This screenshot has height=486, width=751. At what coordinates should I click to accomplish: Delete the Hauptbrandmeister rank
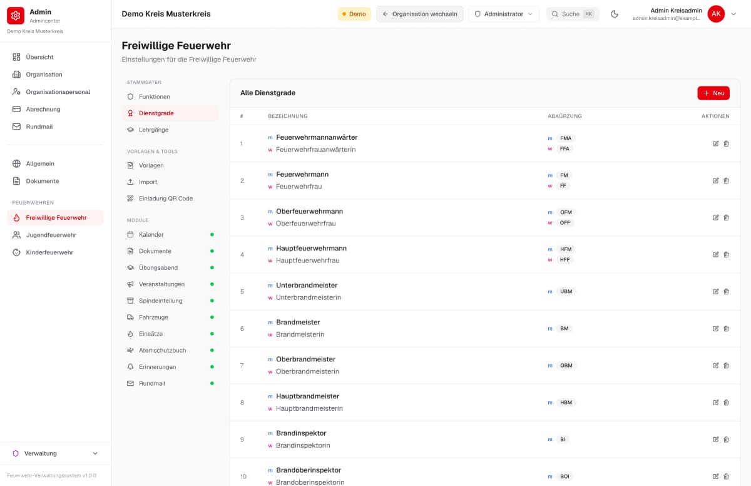(726, 402)
